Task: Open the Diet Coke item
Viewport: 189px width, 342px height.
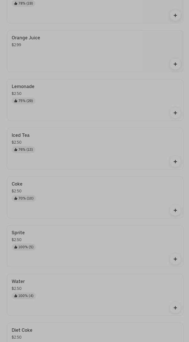Action: point(22,330)
